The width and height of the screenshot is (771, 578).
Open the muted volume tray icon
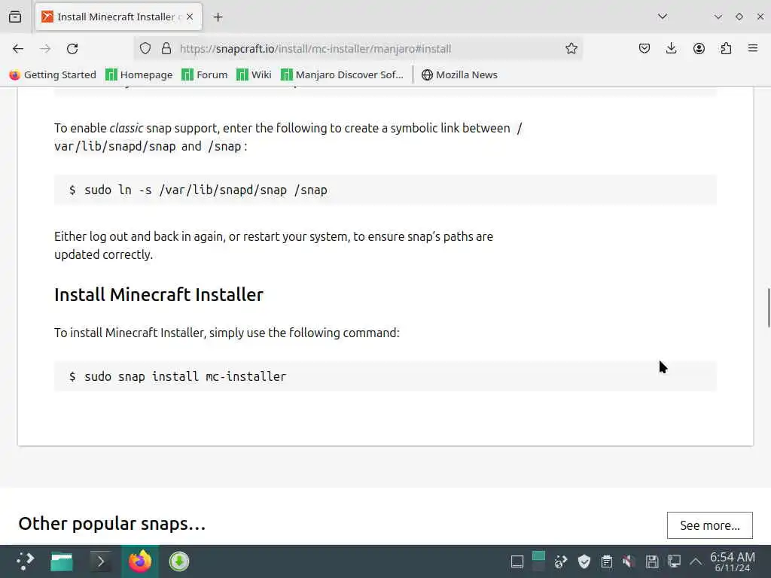[629, 561]
